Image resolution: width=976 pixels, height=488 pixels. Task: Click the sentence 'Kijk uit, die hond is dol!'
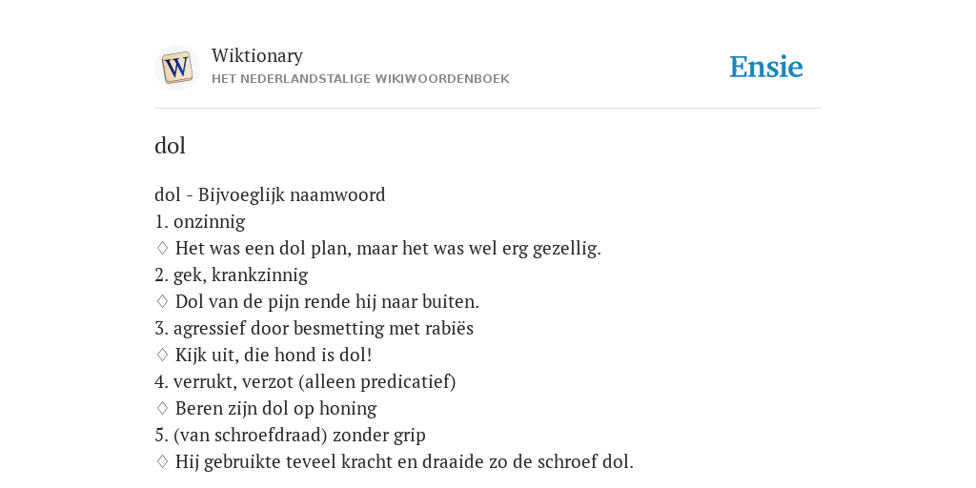(274, 356)
